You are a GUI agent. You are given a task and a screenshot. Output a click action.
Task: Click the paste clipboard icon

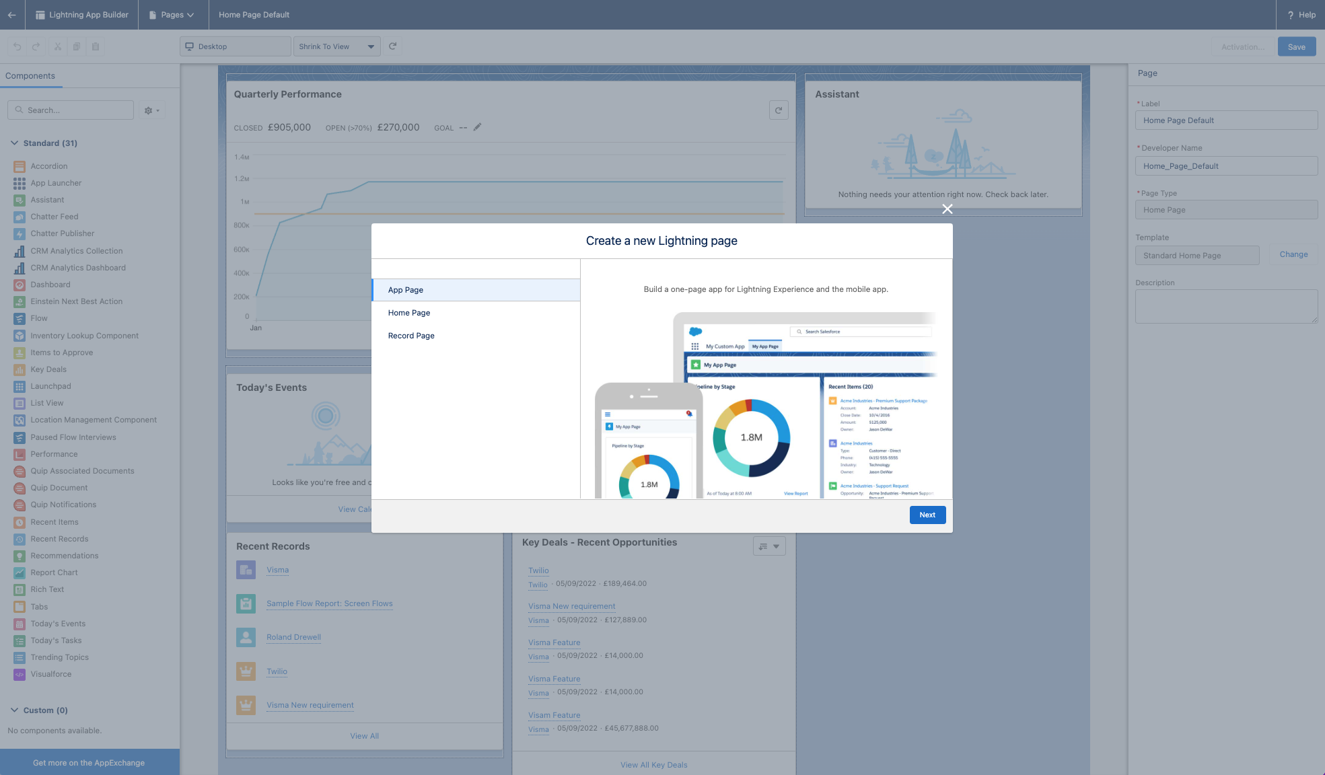(96, 46)
